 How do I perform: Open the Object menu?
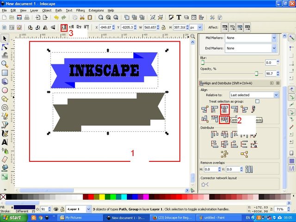pos(47,10)
